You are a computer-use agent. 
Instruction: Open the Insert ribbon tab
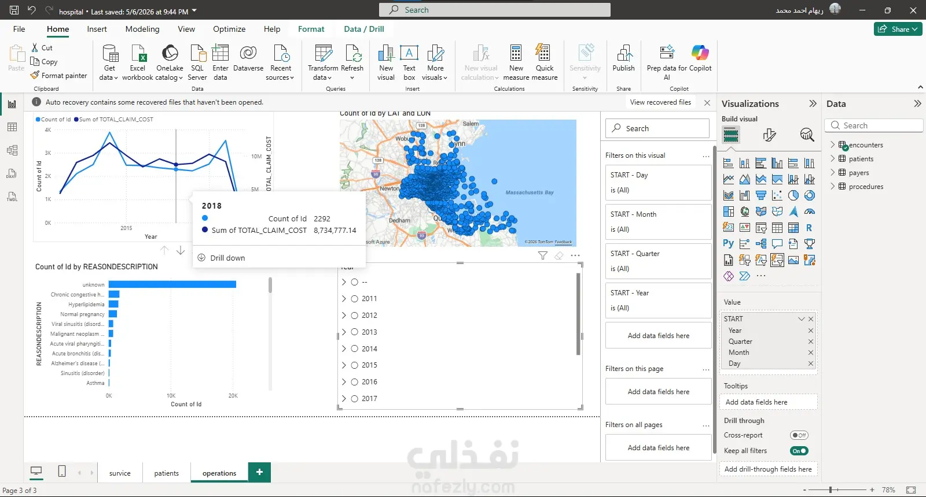(97, 29)
